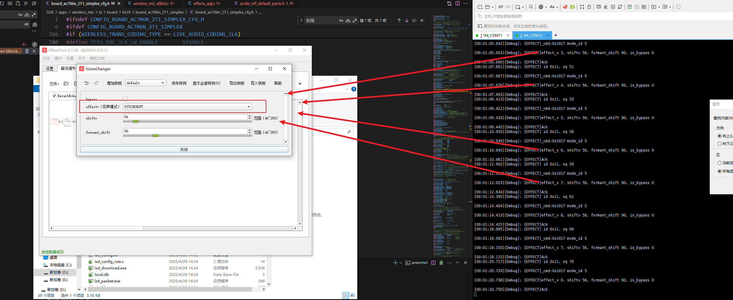Toggle regex option in editor find widget
The image size is (733, 300).
point(354,20)
